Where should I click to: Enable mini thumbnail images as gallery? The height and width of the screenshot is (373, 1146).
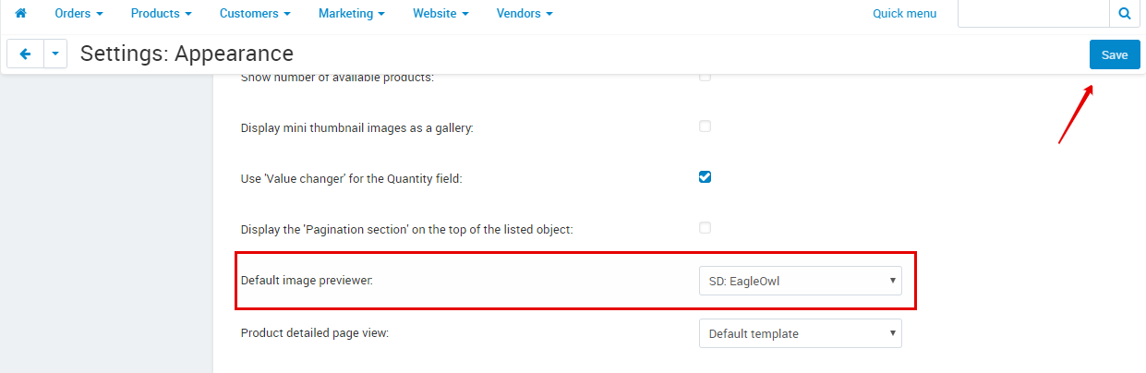[705, 126]
